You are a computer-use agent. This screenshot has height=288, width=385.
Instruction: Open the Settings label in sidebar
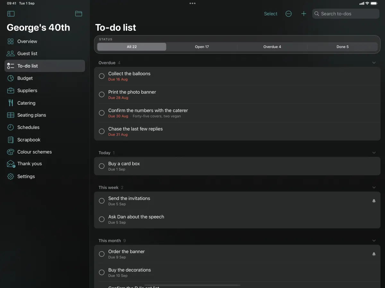(26, 176)
